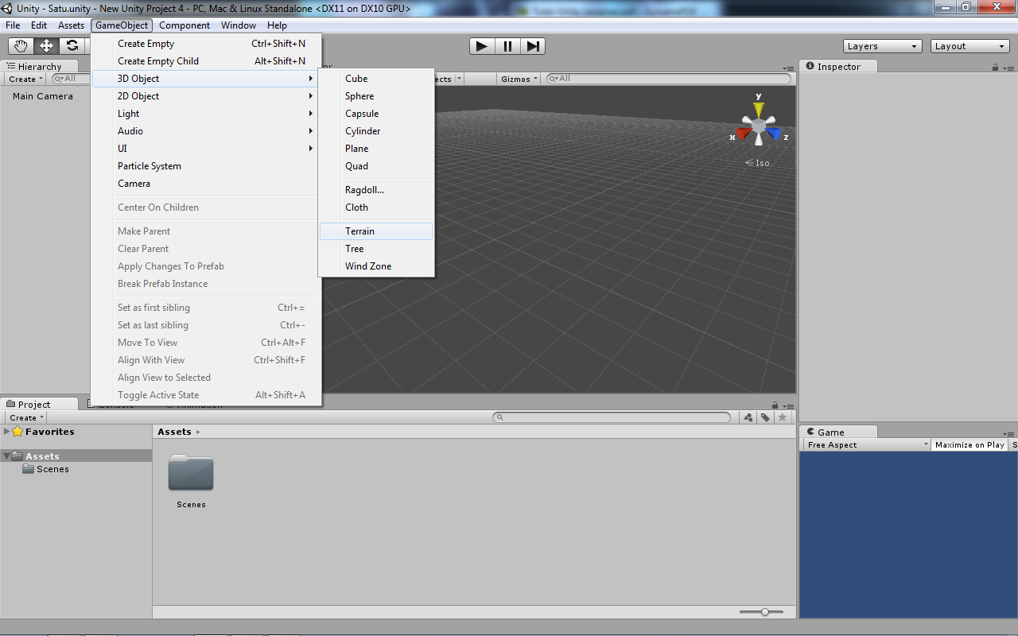
Task: Switch to the Inspector tab
Action: (838, 67)
